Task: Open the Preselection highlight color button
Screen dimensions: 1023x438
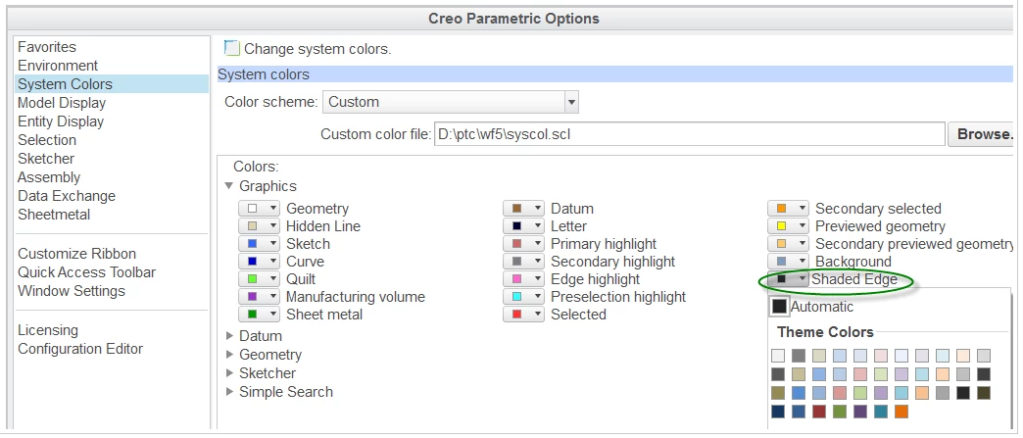Action: [x=524, y=297]
